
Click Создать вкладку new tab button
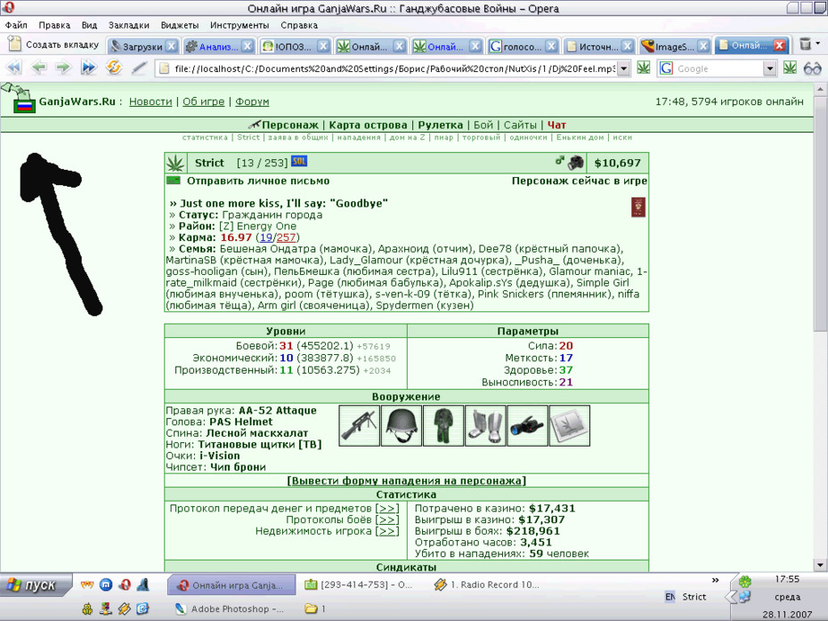(53, 44)
